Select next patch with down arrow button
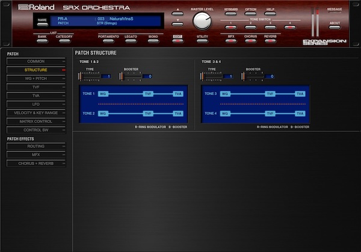Screen dimensions: 361x252 [177, 24]
